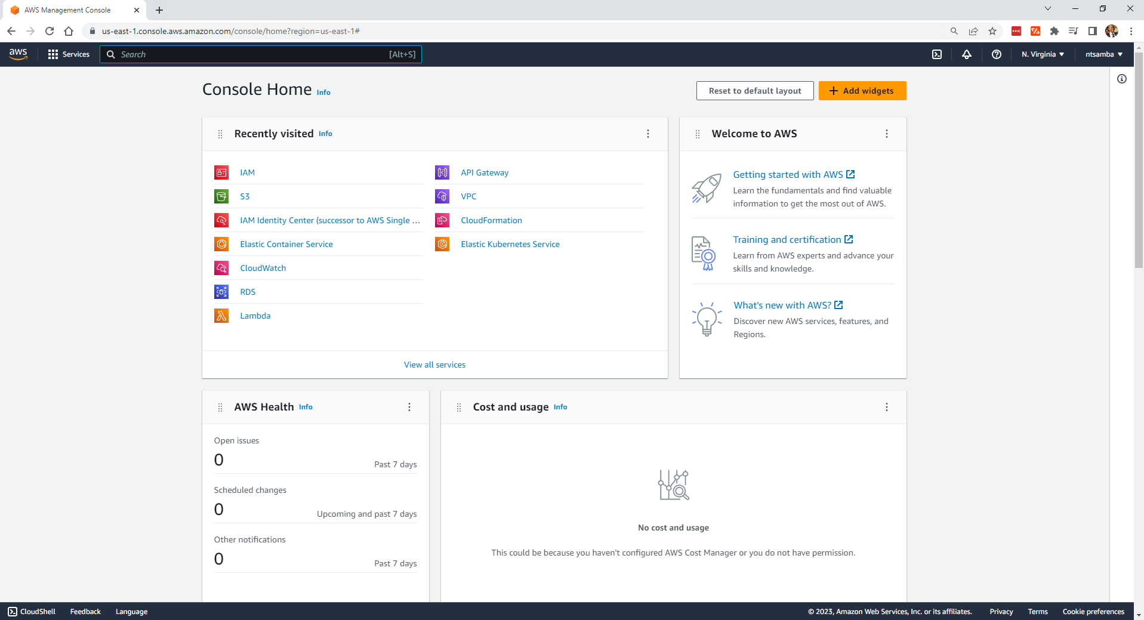Click the help question mark icon
Screen dimensions: 1144x620
[997, 54]
